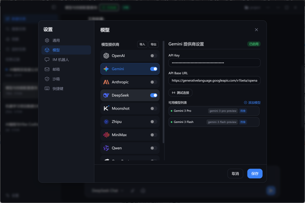
Task: Enable the OpenAI provider toggle
Action: click(x=154, y=56)
